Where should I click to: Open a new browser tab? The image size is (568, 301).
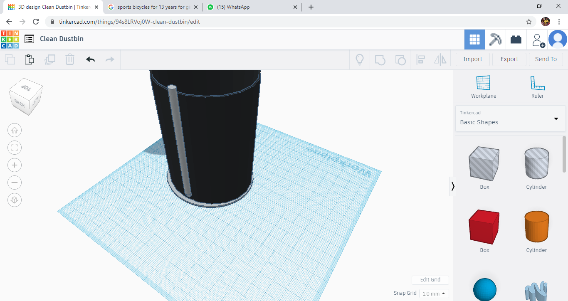click(x=311, y=7)
